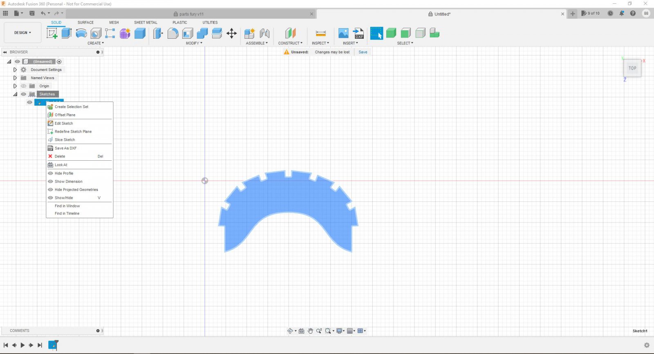Switch to the parts fury v11 document tab
Screen dimensions: 654x354
[191, 14]
